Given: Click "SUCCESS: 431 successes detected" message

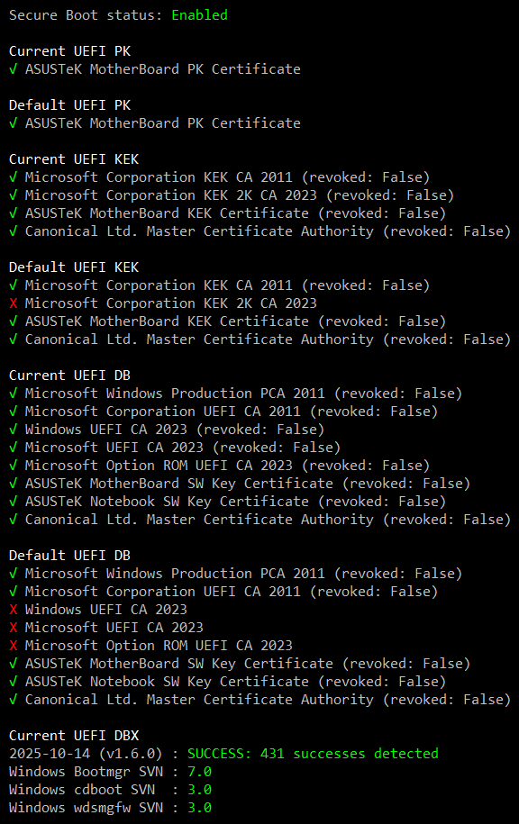Looking at the screenshot, I should pos(313,754).
